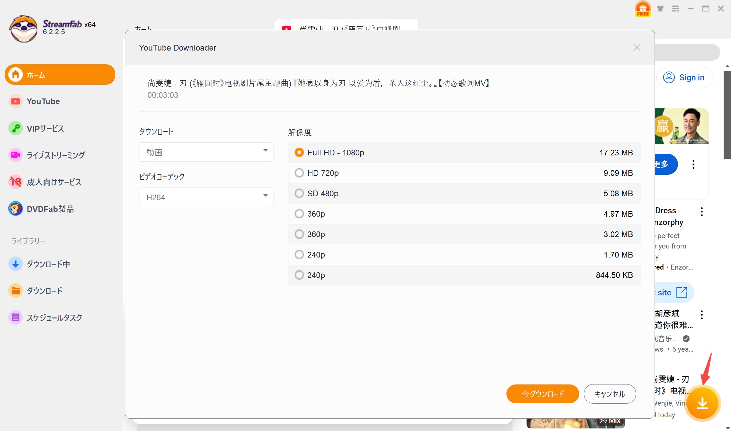Click the ダウンロード folder icon
The image size is (731, 431).
15,291
